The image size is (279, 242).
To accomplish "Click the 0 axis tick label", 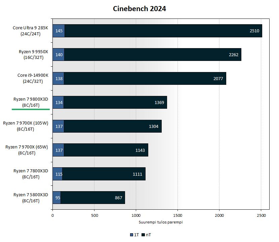I will tap(52, 215).
